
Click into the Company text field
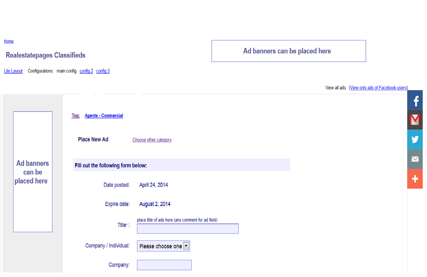click(164, 265)
